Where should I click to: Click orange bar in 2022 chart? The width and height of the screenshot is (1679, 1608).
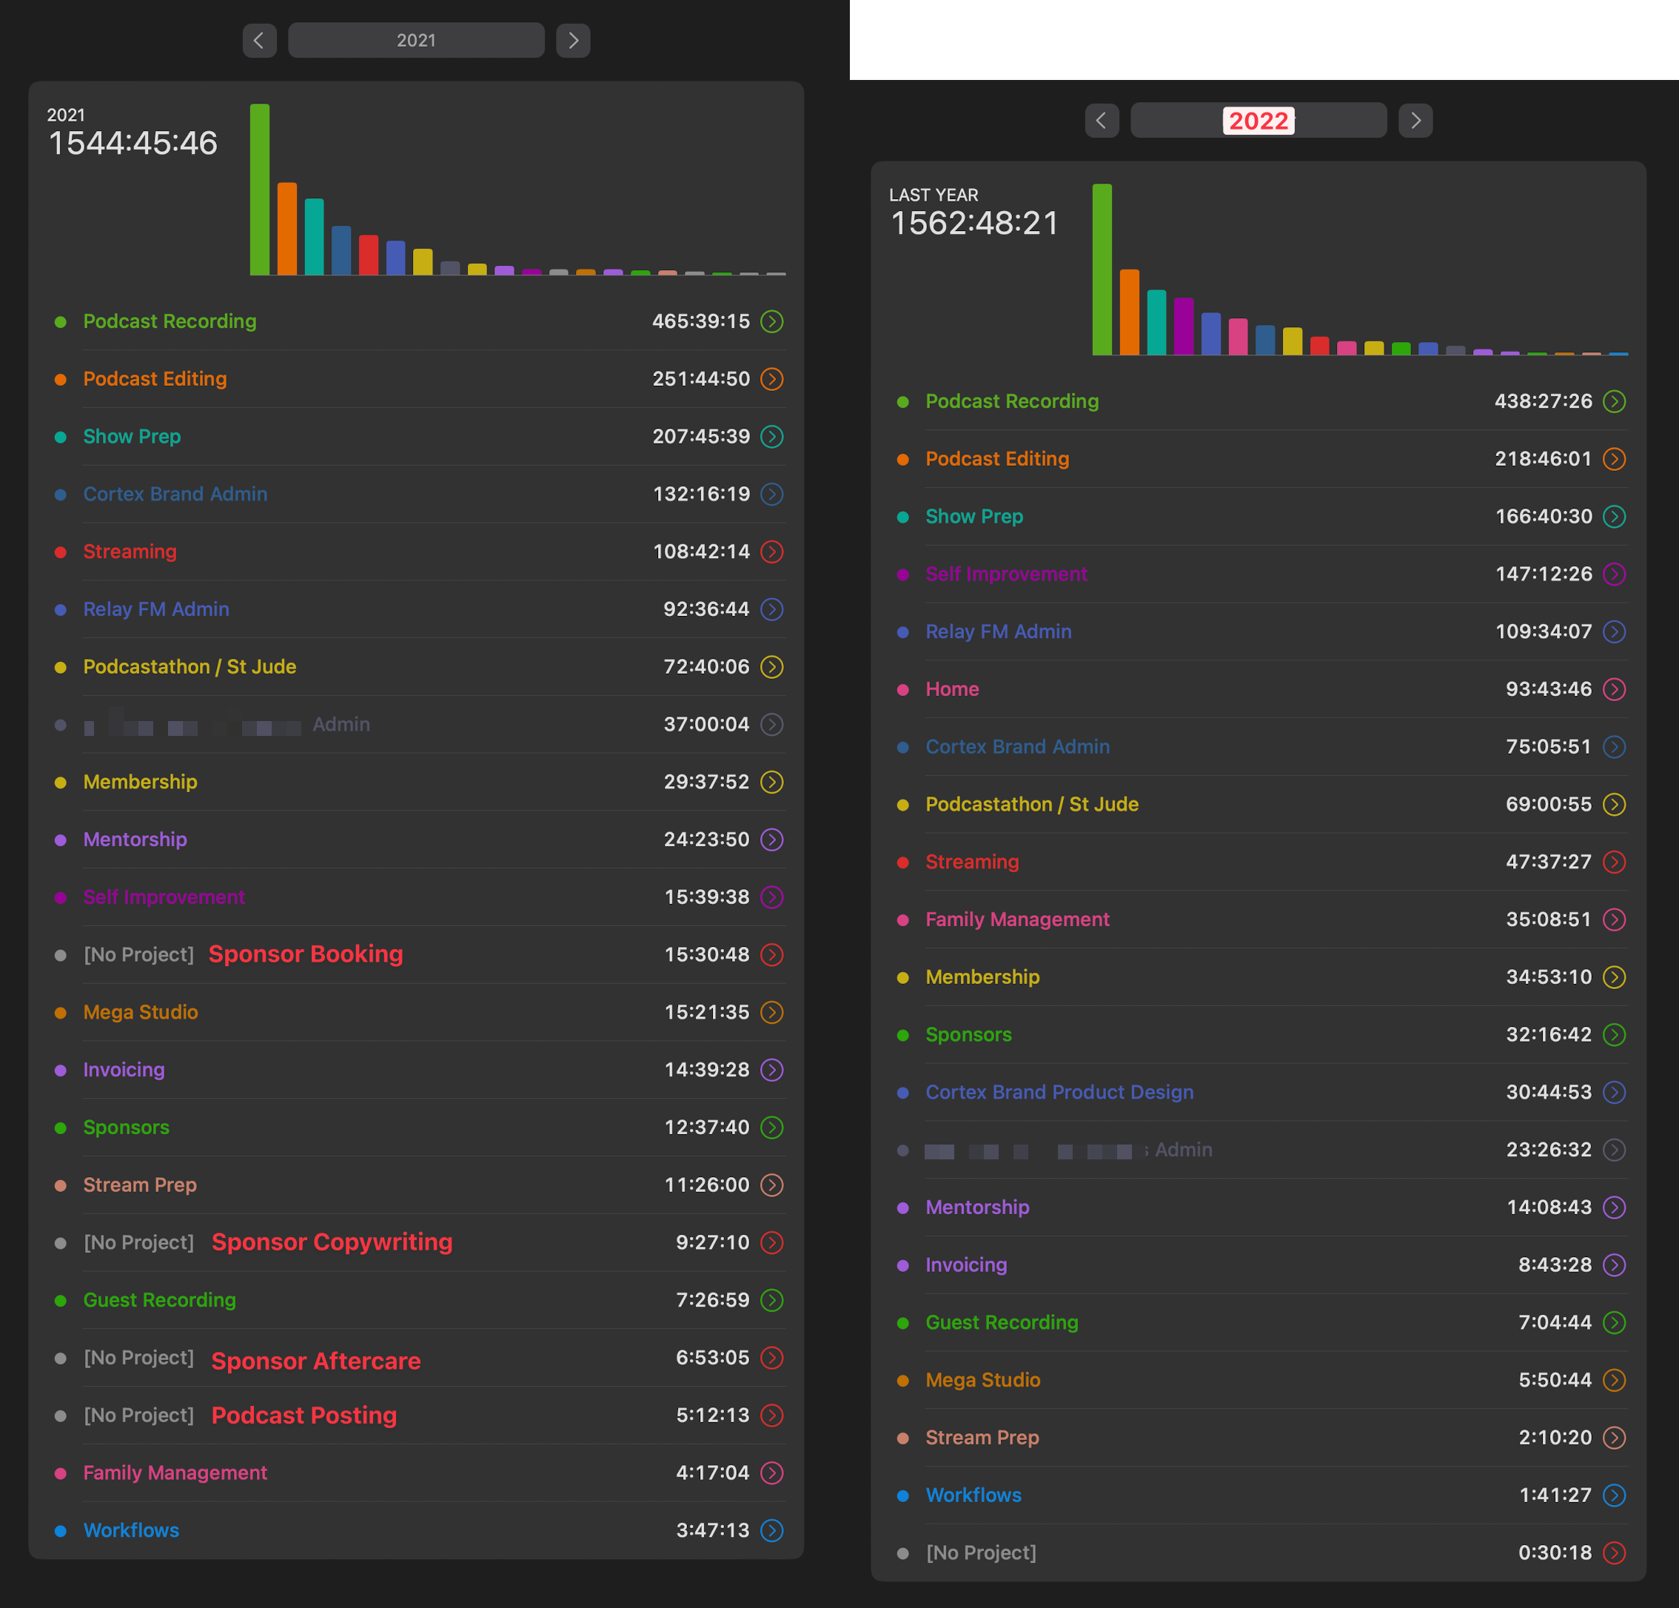(1129, 312)
